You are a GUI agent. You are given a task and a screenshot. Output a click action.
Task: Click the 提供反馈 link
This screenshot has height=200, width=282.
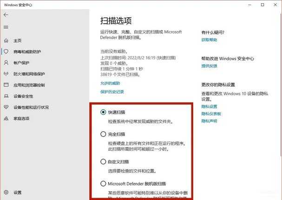pos(209,66)
